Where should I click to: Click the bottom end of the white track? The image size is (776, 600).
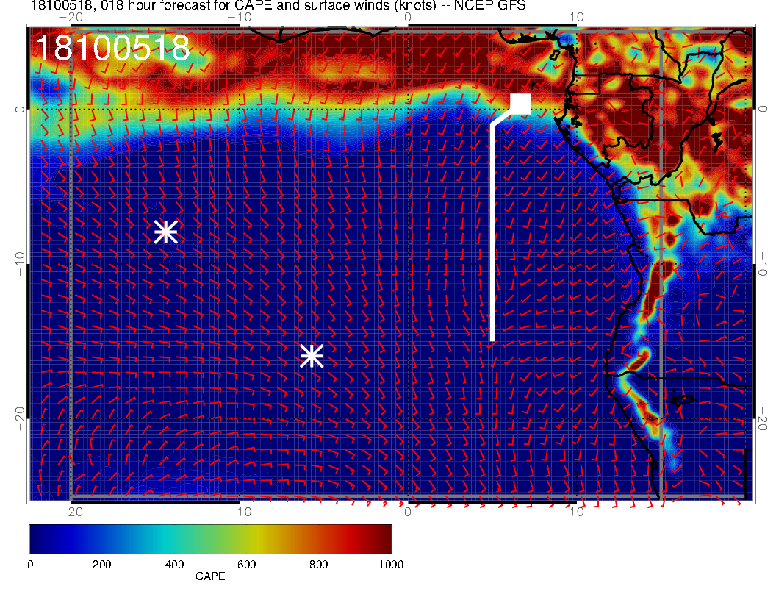tap(492, 338)
